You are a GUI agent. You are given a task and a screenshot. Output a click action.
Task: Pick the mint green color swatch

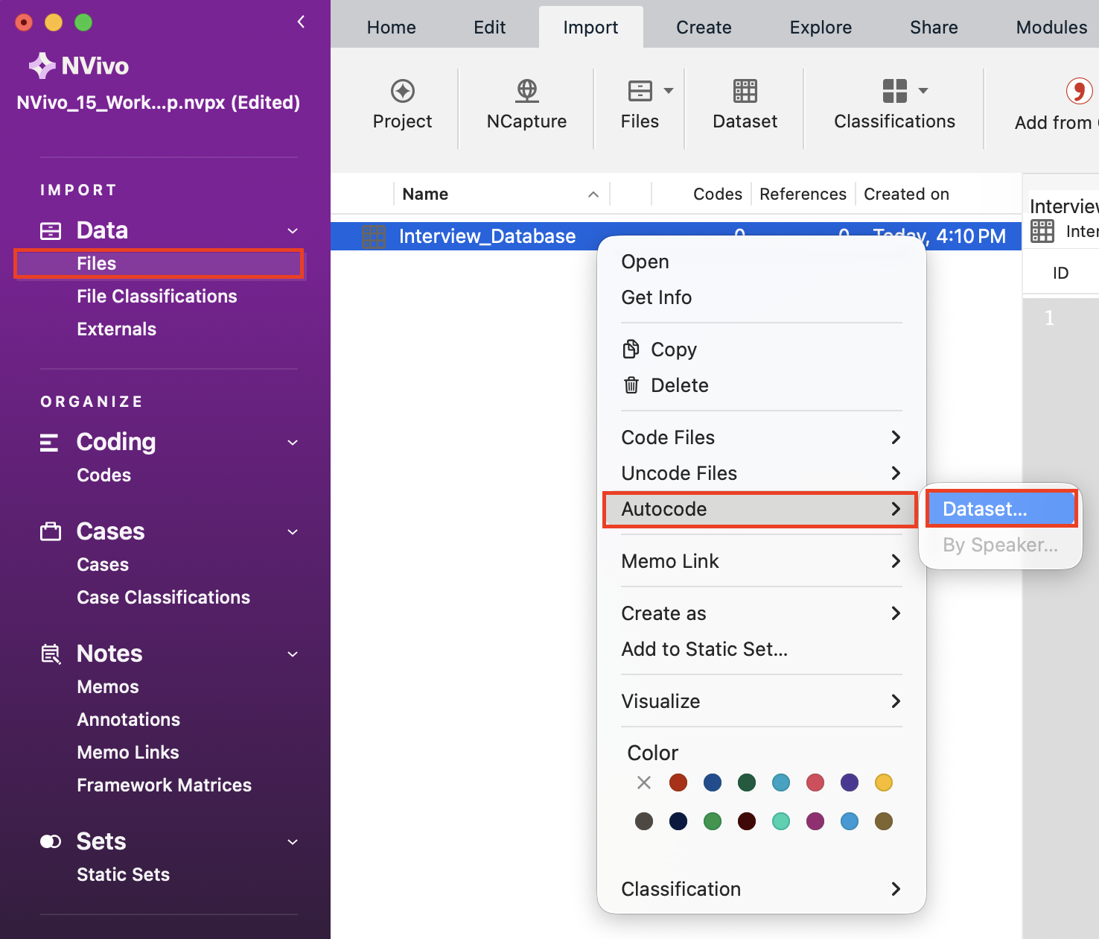coord(781,821)
